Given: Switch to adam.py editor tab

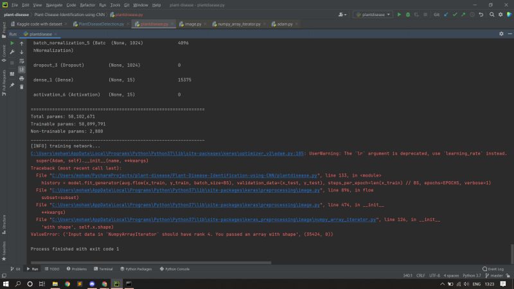Looking at the screenshot, I should (285, 24).
